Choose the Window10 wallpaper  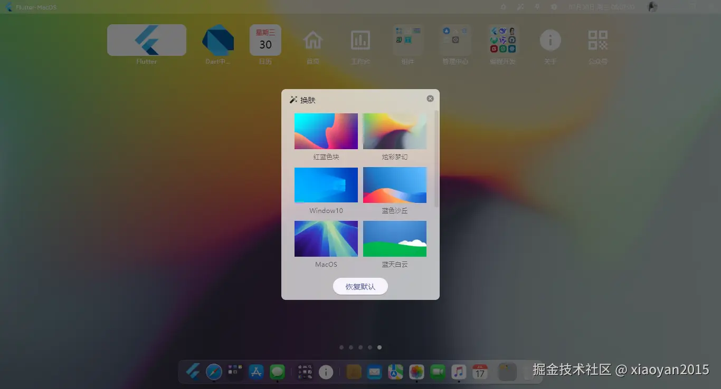click(x=326, y=185)
